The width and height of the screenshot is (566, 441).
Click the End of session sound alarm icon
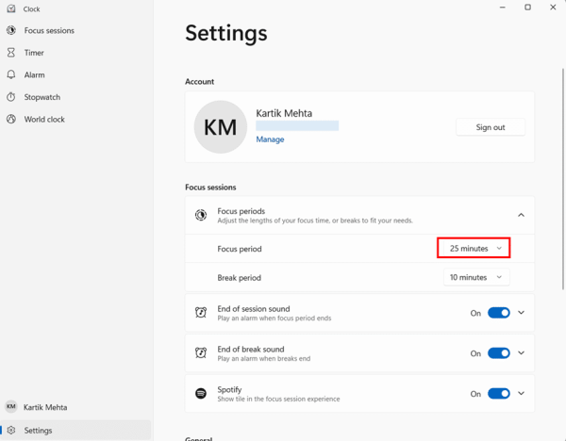201,312
